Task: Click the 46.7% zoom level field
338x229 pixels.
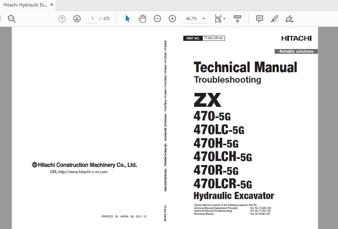Action: coord(191,19)
